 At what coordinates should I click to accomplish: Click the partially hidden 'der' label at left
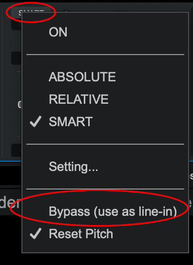click(x=10, y=202)
